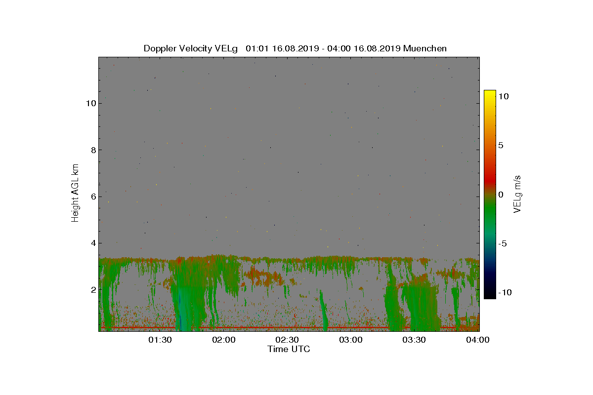593x395 pixels.
Task: Click the 'VELg m/s' colorbar label
Action: point(517,194)
